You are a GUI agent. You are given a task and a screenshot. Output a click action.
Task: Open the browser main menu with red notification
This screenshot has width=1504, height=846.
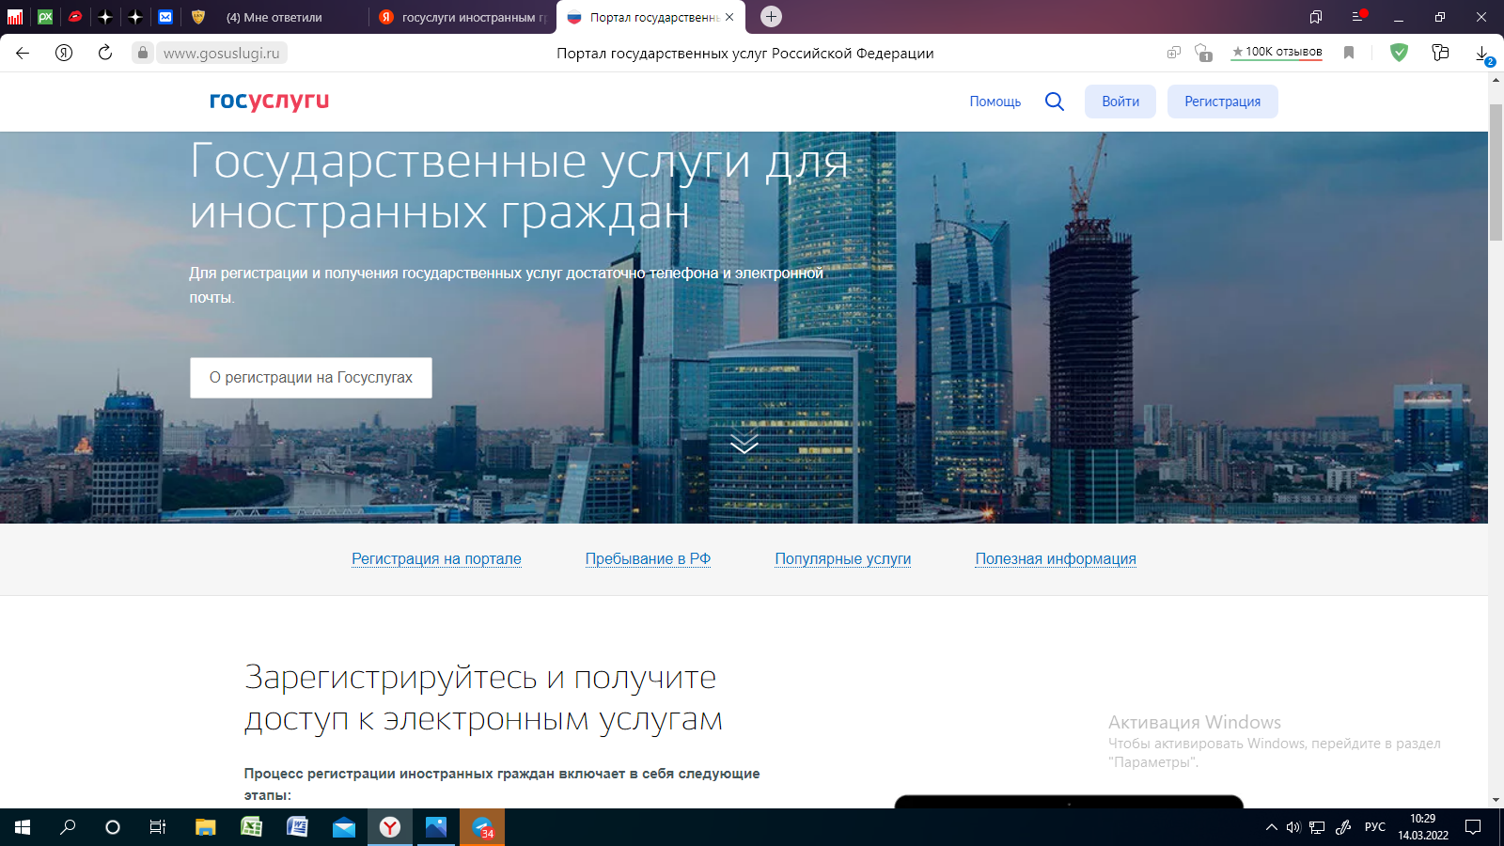pos(1357,17)
